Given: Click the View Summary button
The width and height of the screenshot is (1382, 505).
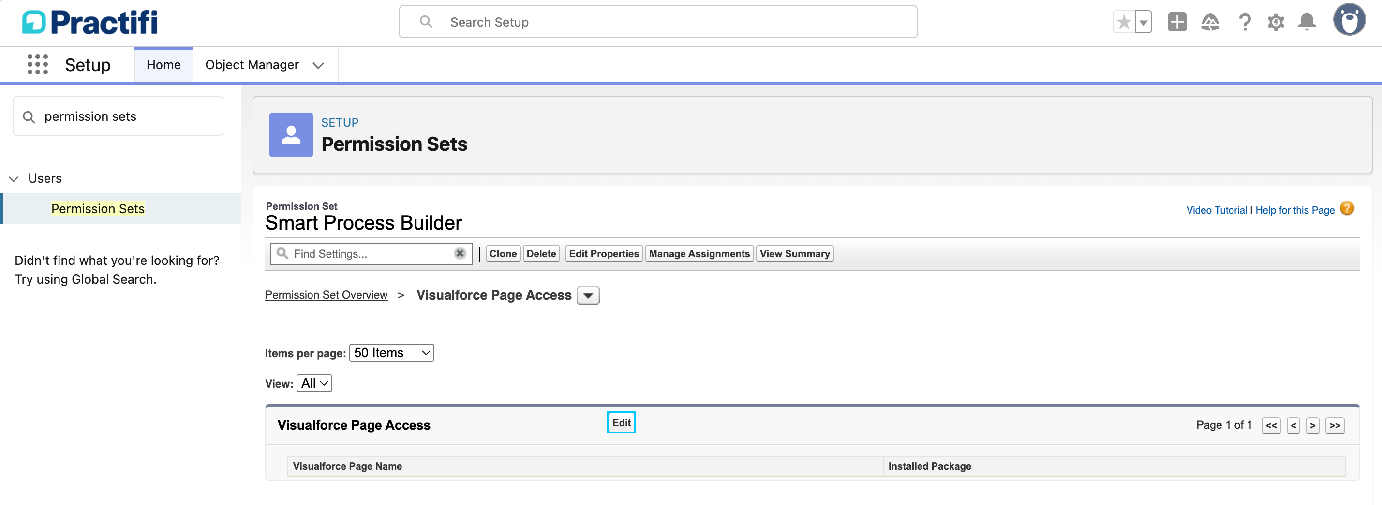Looking at the screenshot, I should (795, 254).
